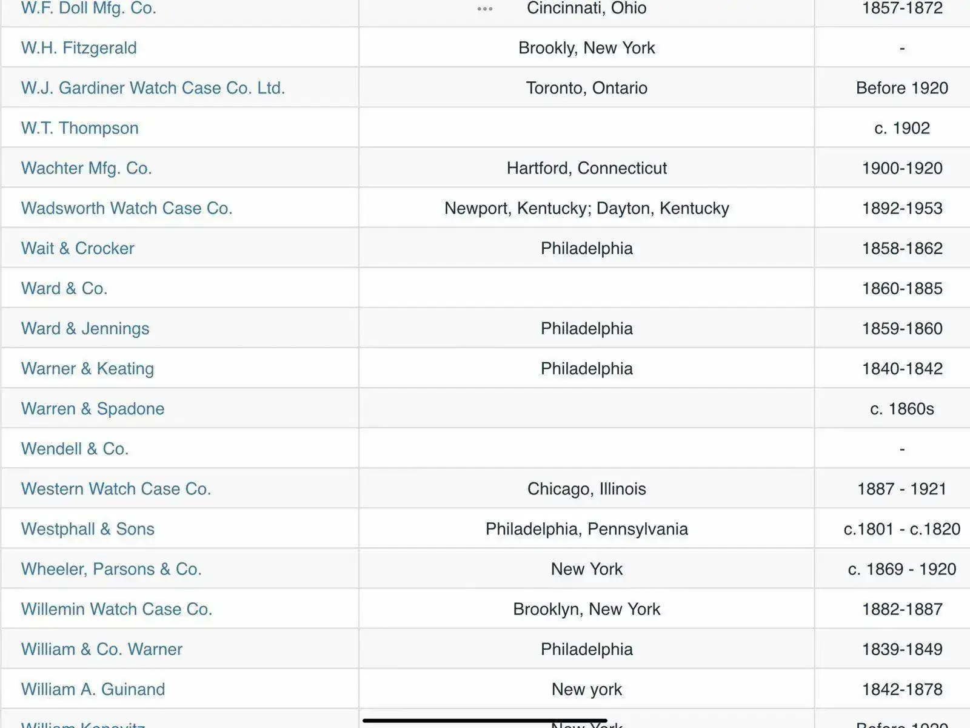Open the W.F. Doll Mfg. Co. link

(89, 8)
